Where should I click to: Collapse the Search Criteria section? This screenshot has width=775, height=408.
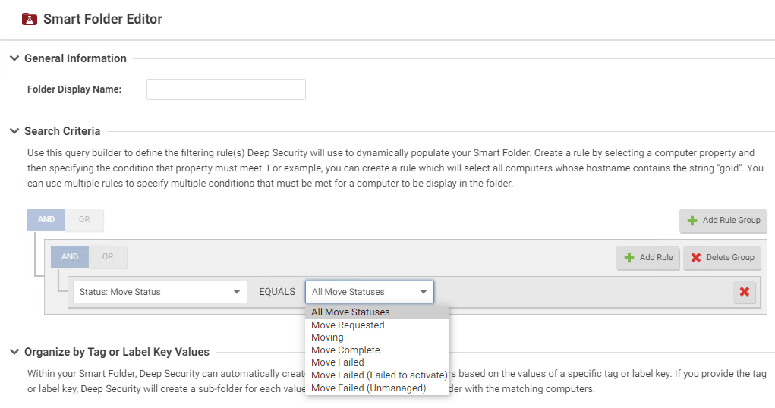point(14,131)
